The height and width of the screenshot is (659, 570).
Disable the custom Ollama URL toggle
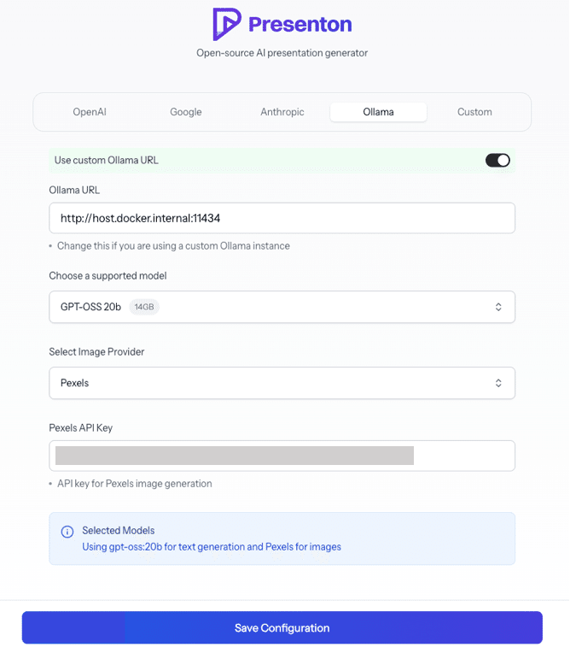pyautogui.click(x=497, y=160)
